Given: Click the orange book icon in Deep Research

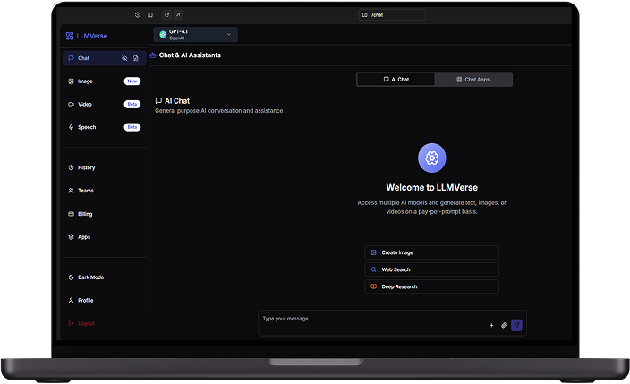Looking at the screenshot, I should point(374,286).
